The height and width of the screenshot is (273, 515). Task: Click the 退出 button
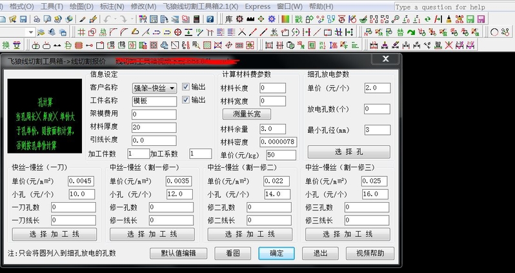[x=320, y=253]
